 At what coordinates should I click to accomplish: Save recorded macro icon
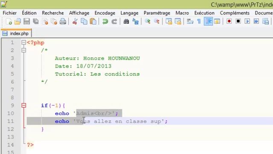(x=265, y=21)
